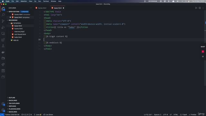Viewport: 206px width, 116px height.
Task: Click the Split Editor icon
Action: tap(200, 8)
